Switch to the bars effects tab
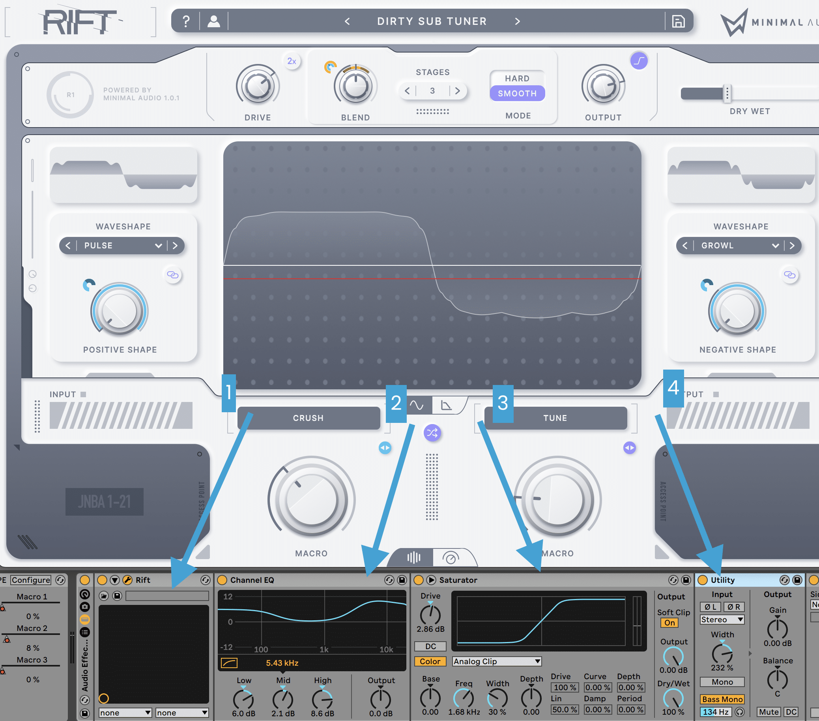 [x=413, y=558]
